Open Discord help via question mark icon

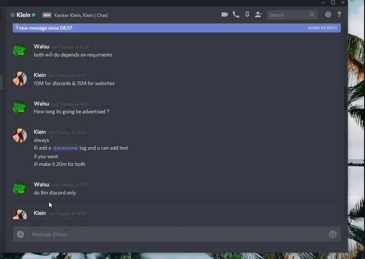pyautogui.click(x=339, y=15)
